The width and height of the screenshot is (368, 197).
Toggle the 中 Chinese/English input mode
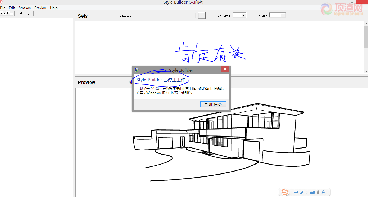(x=296, y=192)
